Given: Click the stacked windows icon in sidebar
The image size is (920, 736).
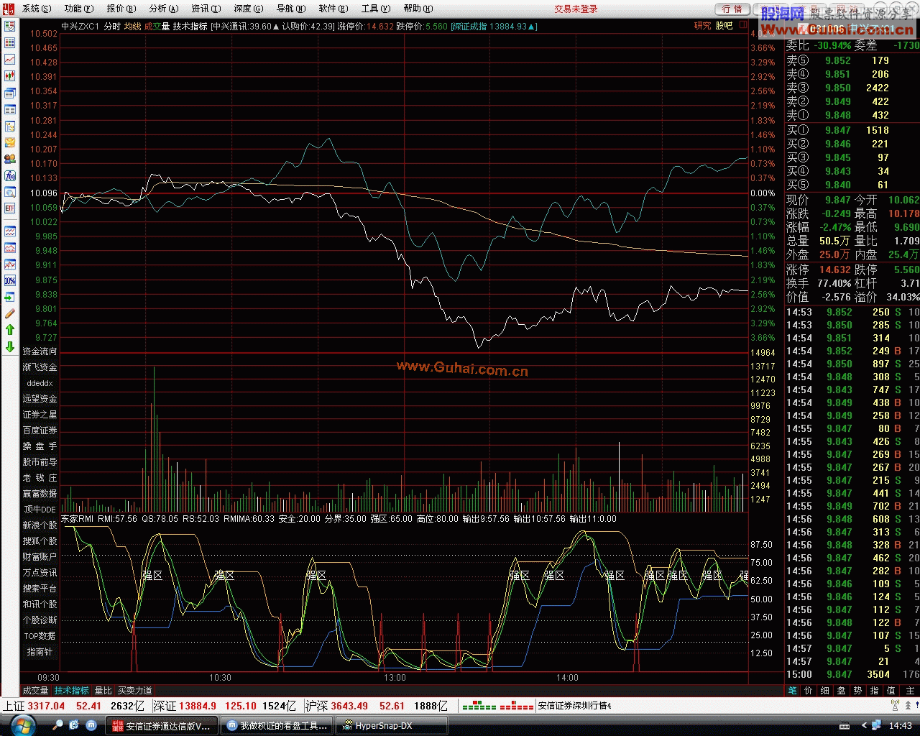Looking at the screenshot, I should pos(10,93).
